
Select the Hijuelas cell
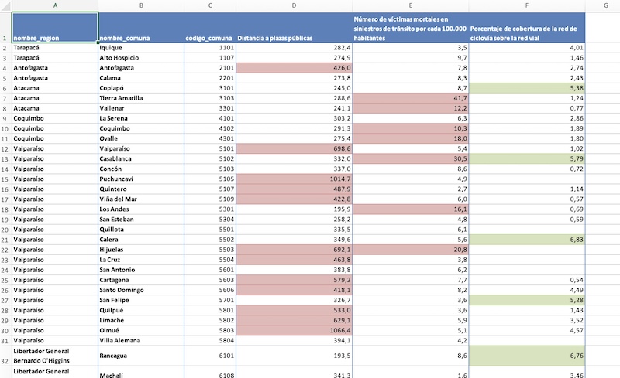pos(141,250)
